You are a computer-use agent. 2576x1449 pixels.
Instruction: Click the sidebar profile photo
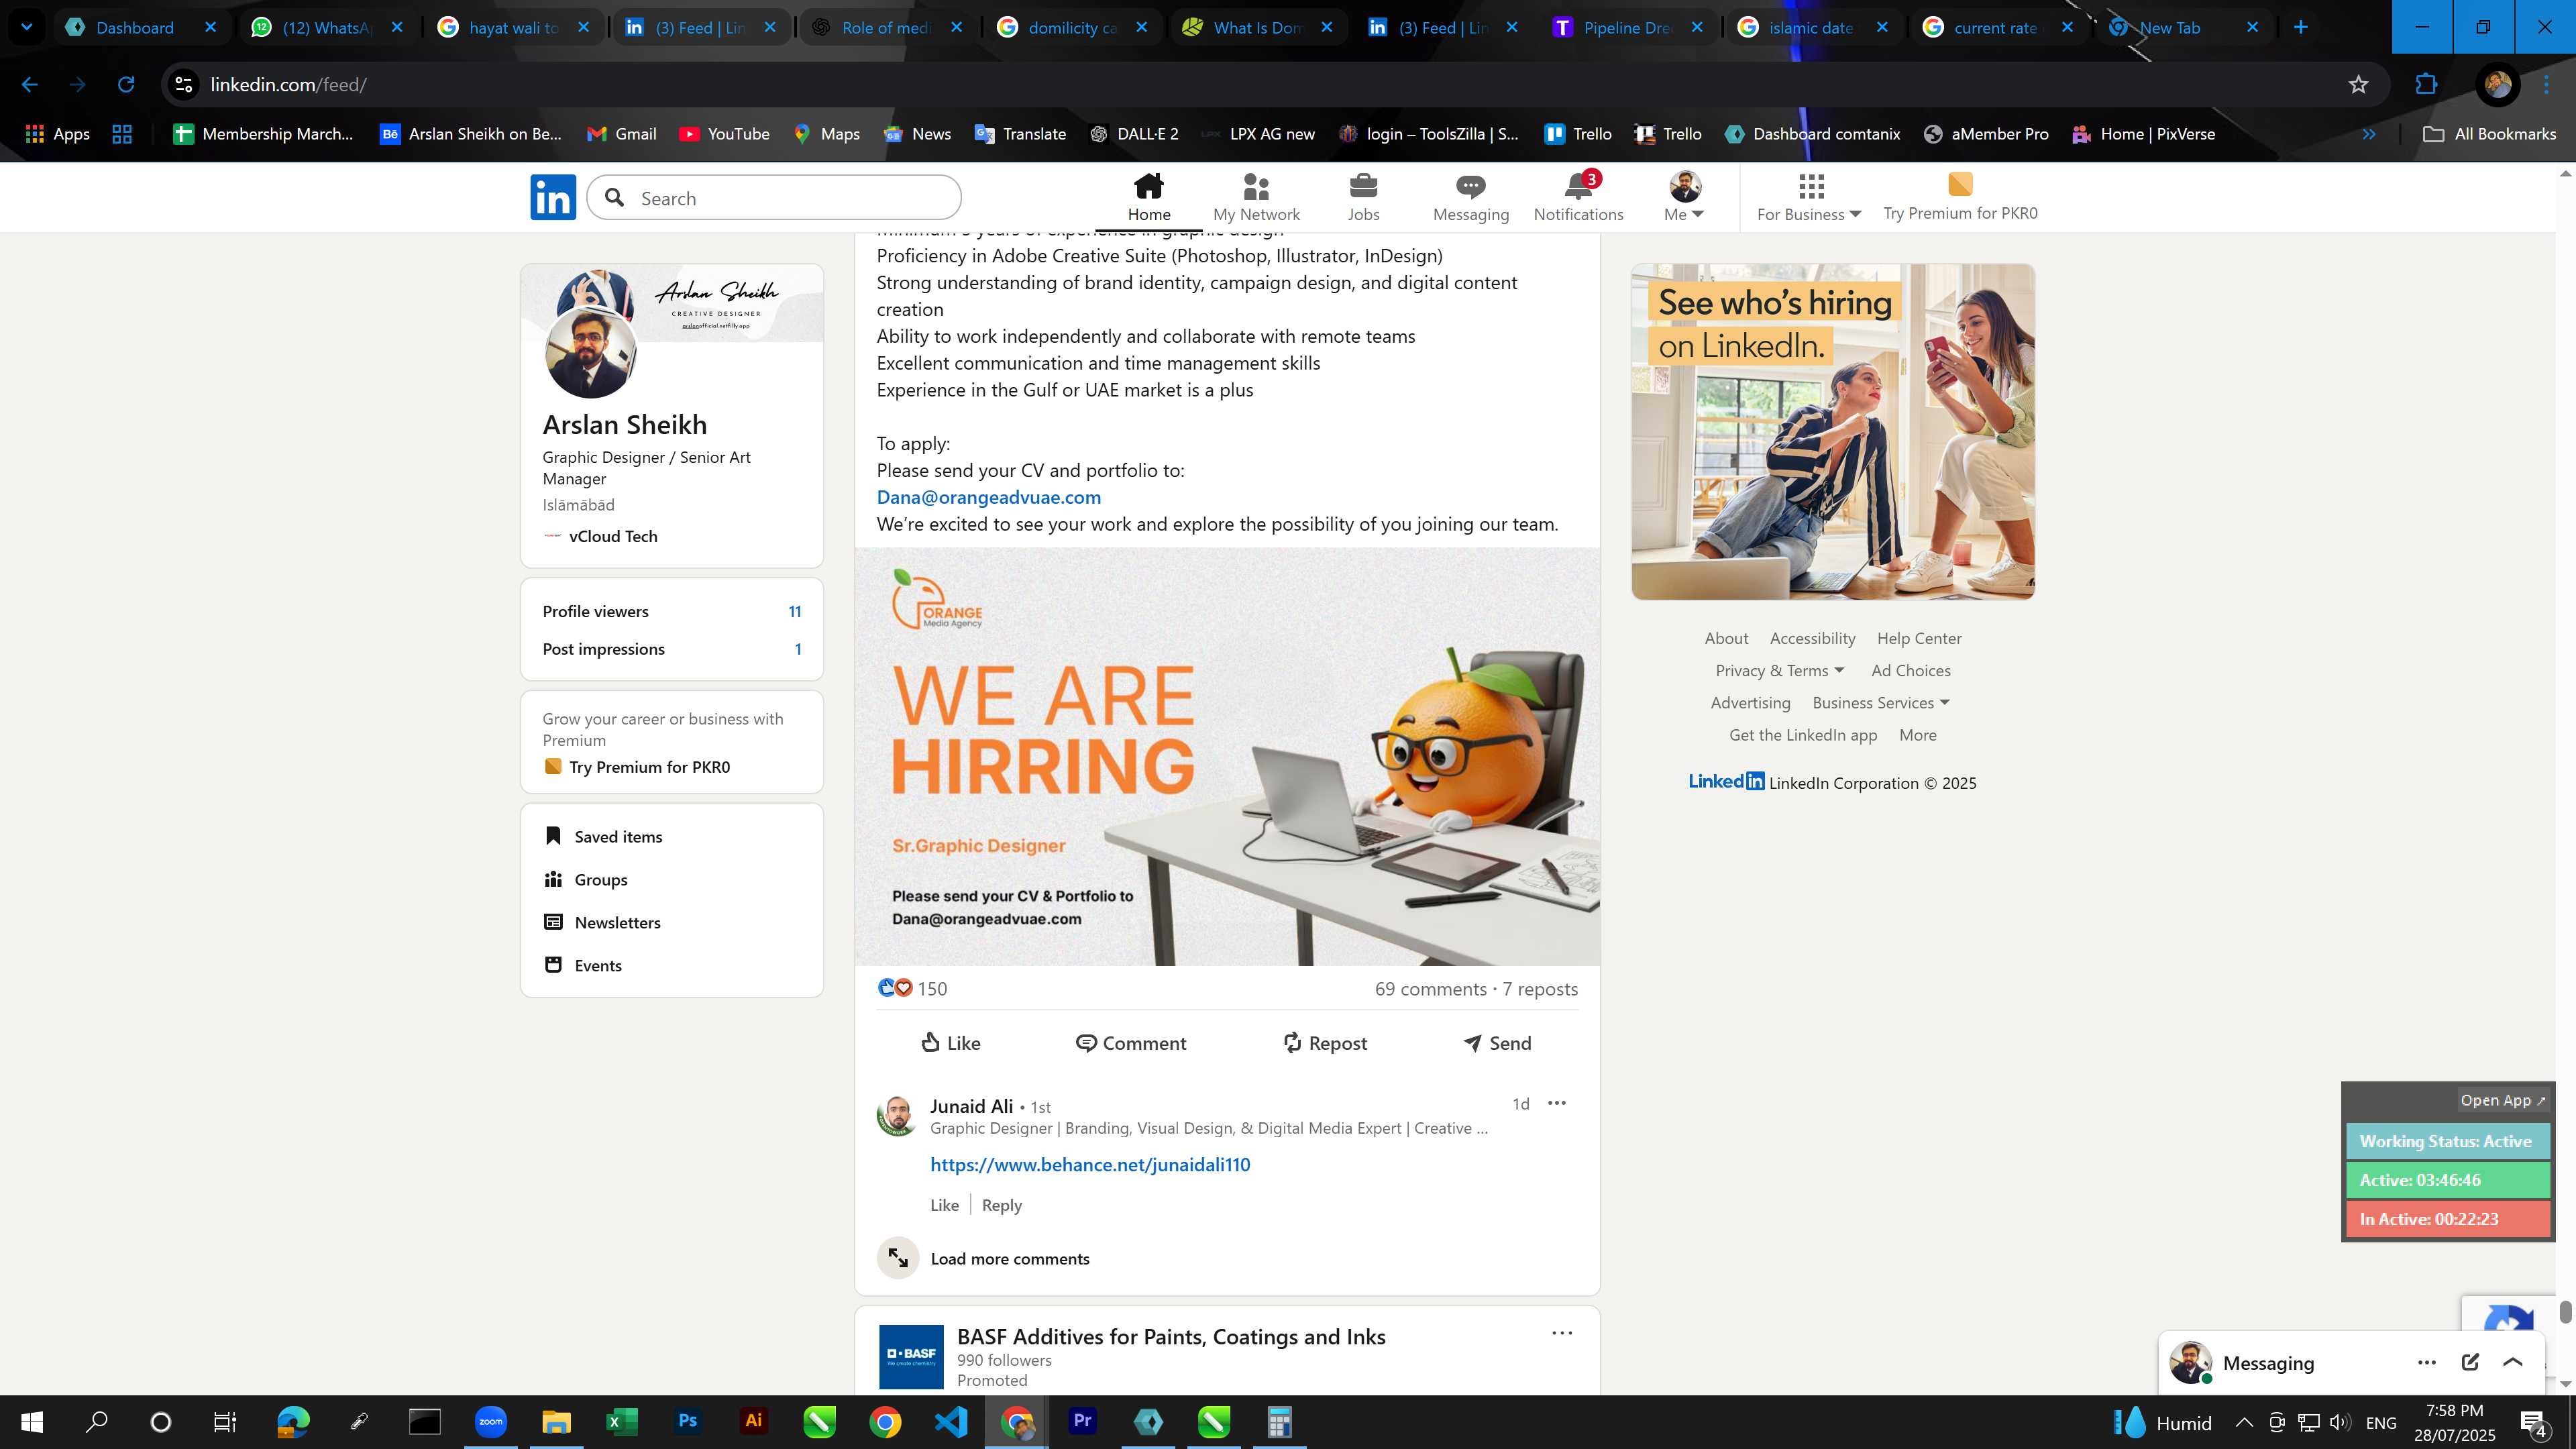point(590,353)
